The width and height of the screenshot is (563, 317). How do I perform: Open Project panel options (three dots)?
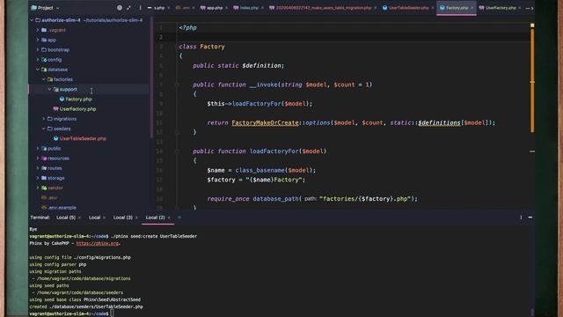pos(140,8)
